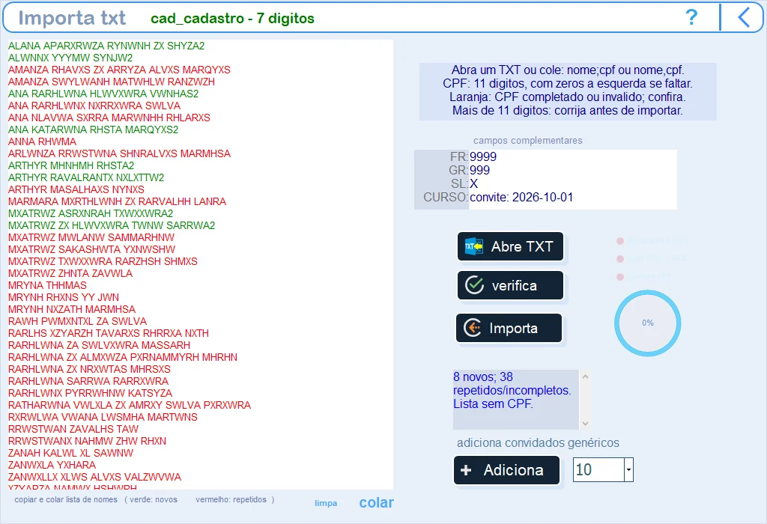This screenshot has width=767, height=524.
Task: Edit the CURSO field with convite: 2026-10-01
Action: 573,197
